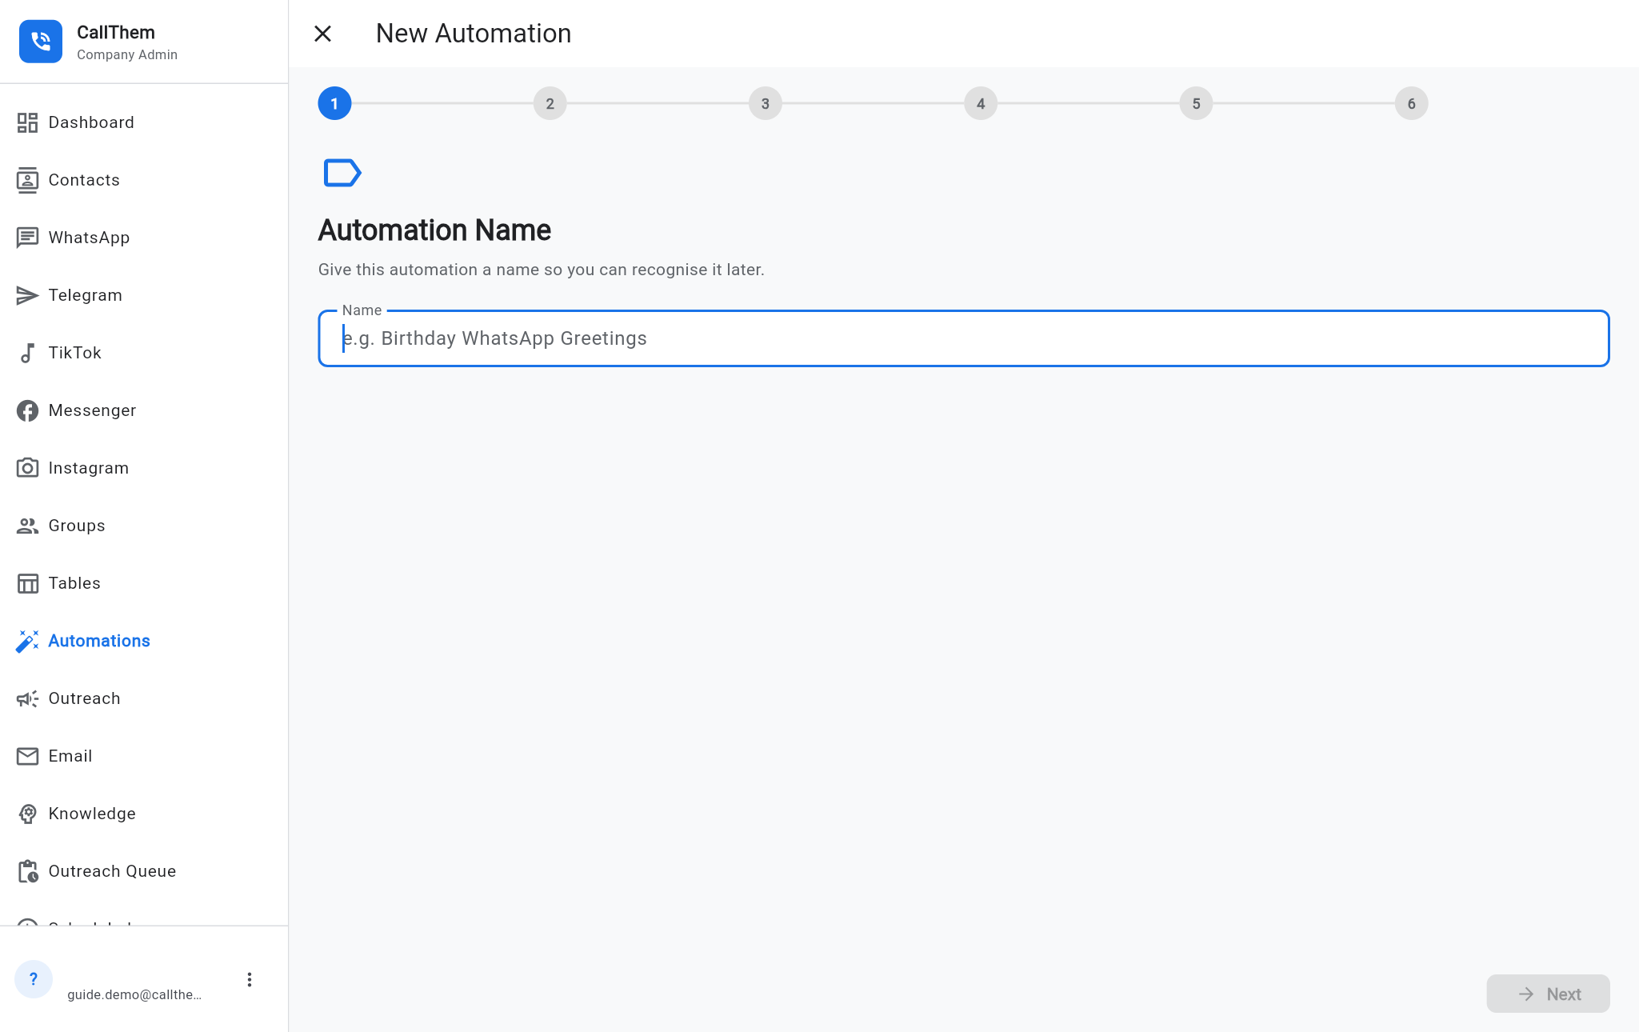Open the three-dot account menu
Image resolution: width=1639 pixels, height=1032 pixels.
click(250, 980)
